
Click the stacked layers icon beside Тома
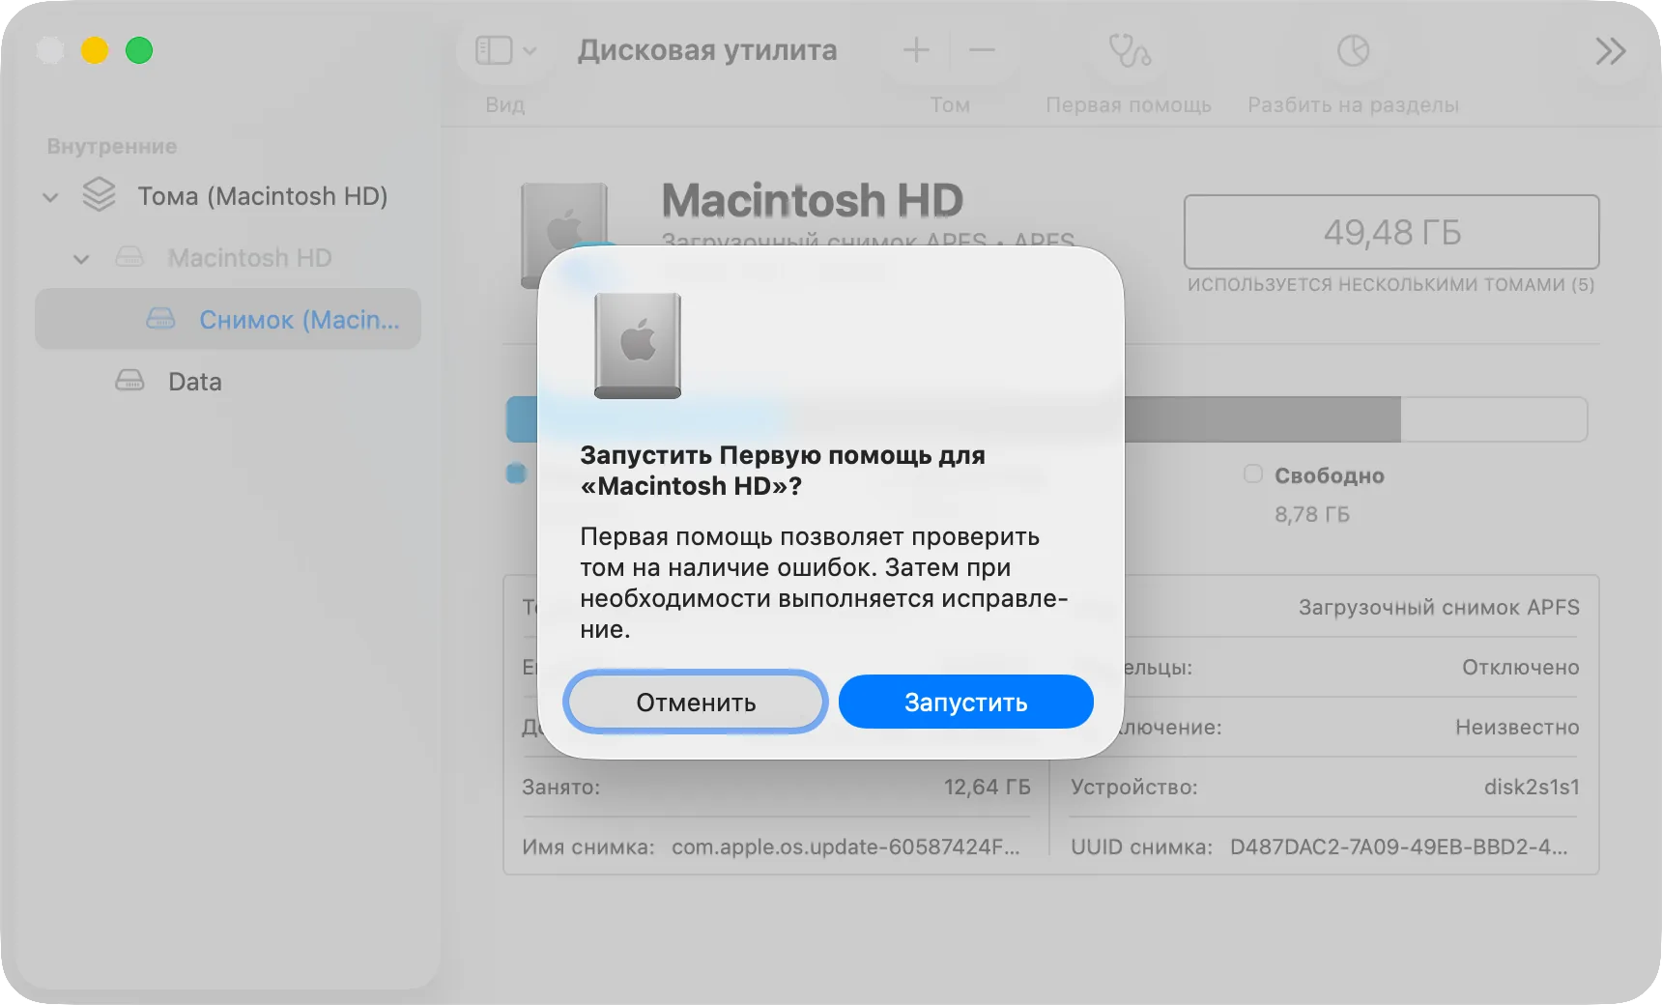(x=99, y=194)
